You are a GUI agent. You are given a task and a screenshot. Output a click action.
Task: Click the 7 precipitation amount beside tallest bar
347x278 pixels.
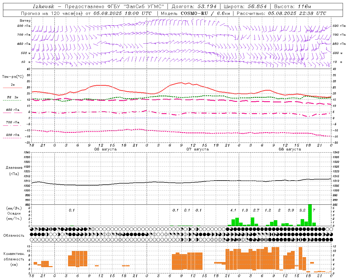(x=314, y=210)
